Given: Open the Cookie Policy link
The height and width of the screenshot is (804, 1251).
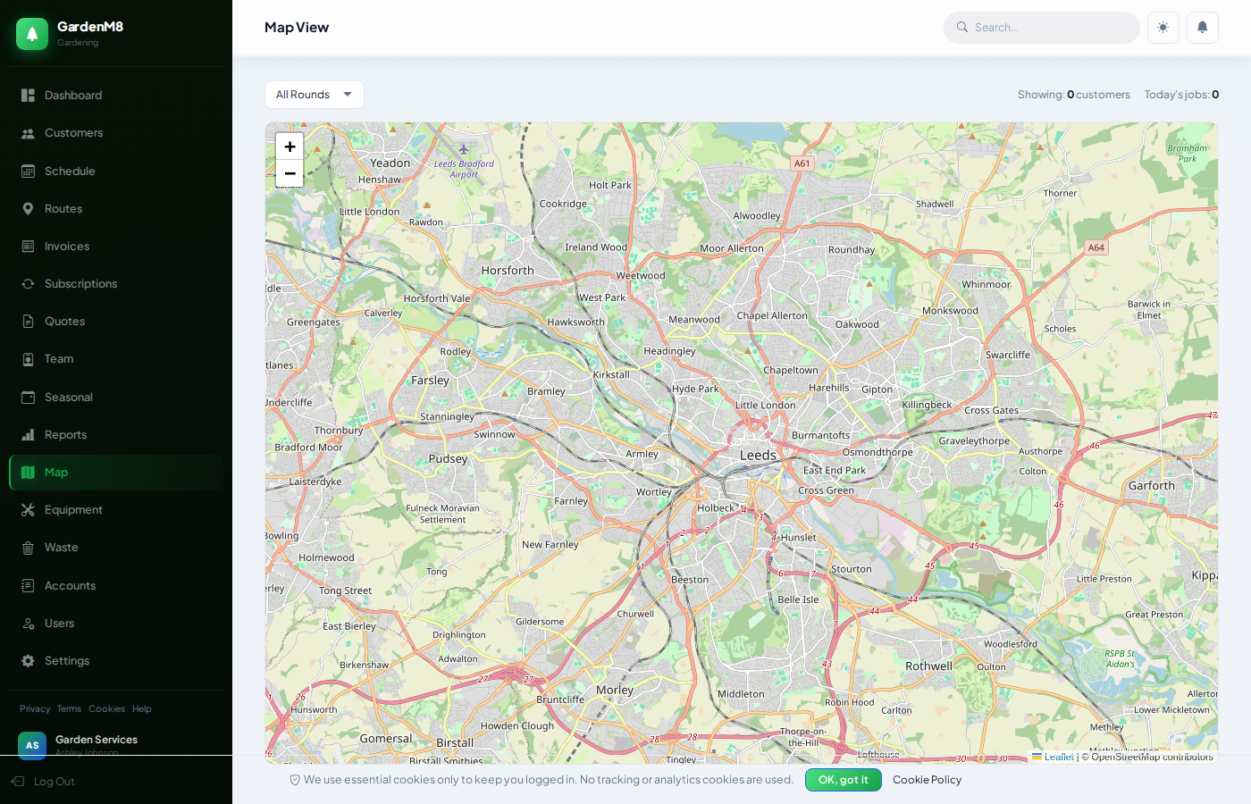Looking at the screenshot, I should [x=927, y=779].
